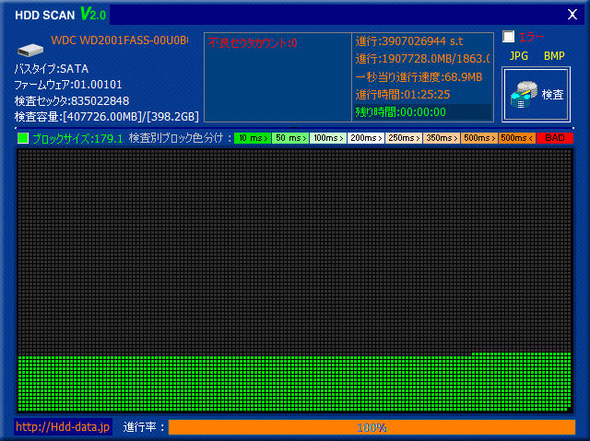Click the 500ms < color legend
590x441 pixels.
(x=517, y=138)
